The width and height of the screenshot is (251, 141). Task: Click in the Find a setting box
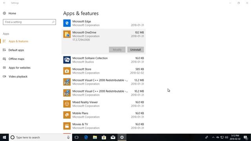[29, 22]
